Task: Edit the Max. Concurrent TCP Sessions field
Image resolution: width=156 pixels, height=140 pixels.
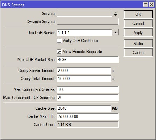Action: click(87, 98)
